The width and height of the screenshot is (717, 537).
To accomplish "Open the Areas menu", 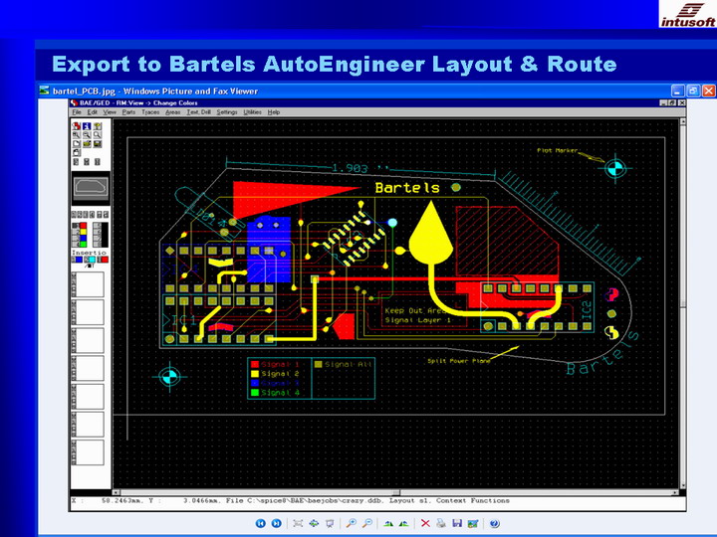I will point(173,111).
